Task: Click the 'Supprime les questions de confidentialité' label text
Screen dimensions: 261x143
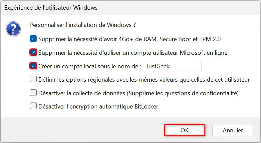Action: tap(183, 93)
